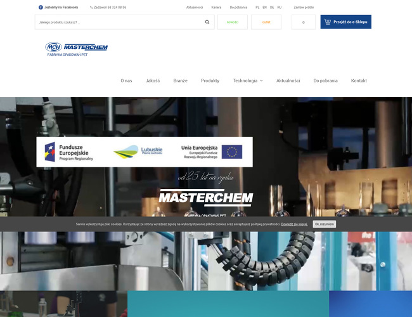This screenshot has height=317, width=412.
Task: Open Do pobrania in the main navigation
Action: [x=325, y=81]
